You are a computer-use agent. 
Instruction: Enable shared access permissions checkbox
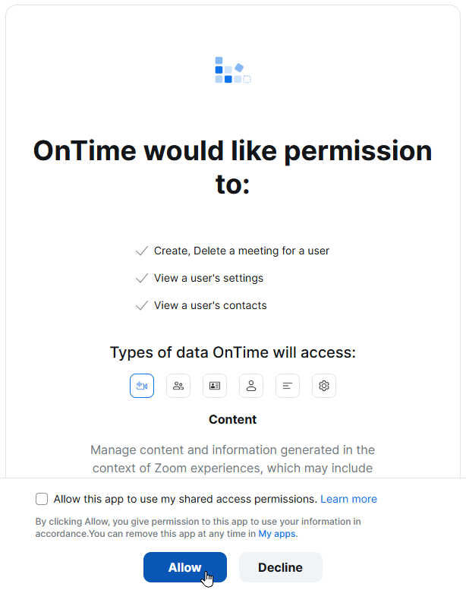[42, 499]
